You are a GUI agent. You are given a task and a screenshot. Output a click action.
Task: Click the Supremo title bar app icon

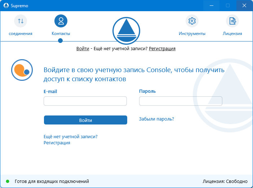6,5
